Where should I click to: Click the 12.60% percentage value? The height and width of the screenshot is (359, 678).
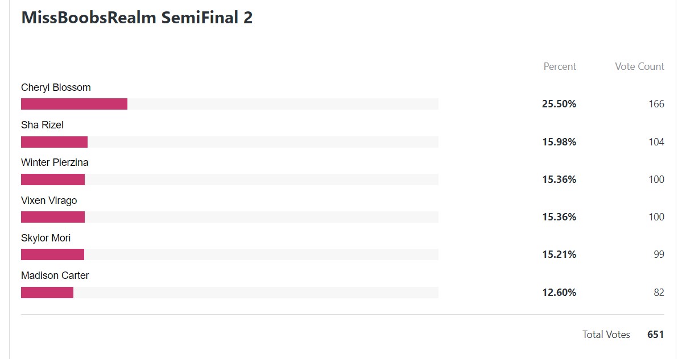[x=559, y=293]
